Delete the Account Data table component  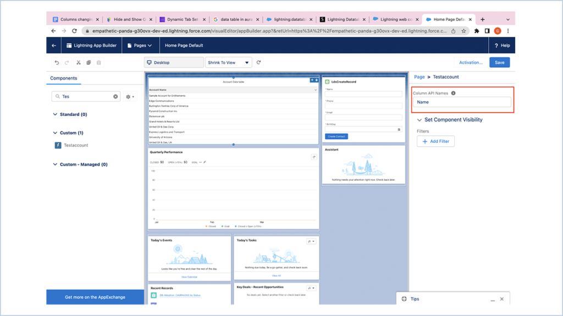tap(316, 80)
